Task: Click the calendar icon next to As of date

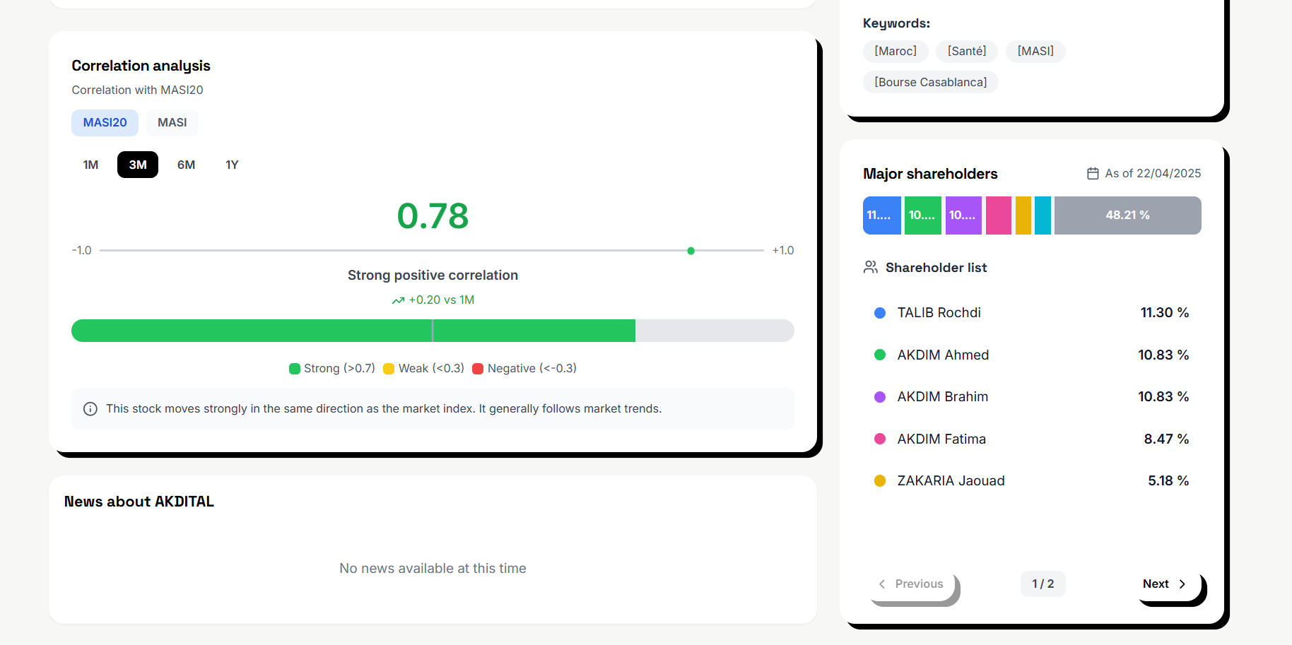Action: pyautogui.click(x=1093, y=173)
